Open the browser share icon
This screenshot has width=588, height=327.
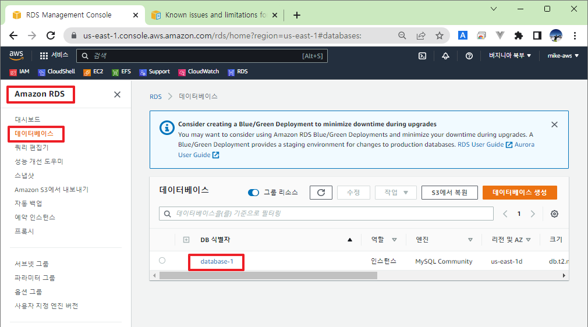[421, 35]
